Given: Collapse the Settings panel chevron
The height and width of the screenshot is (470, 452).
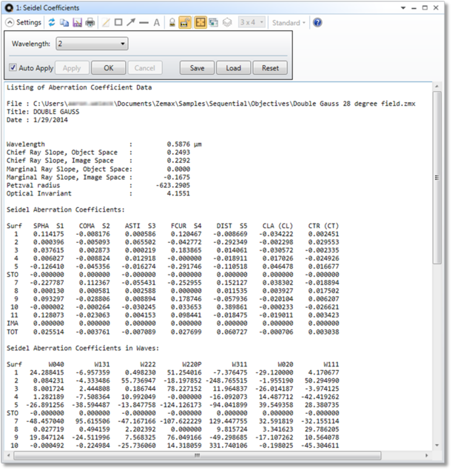Looking at the screenshot, I should pos(10,23).
